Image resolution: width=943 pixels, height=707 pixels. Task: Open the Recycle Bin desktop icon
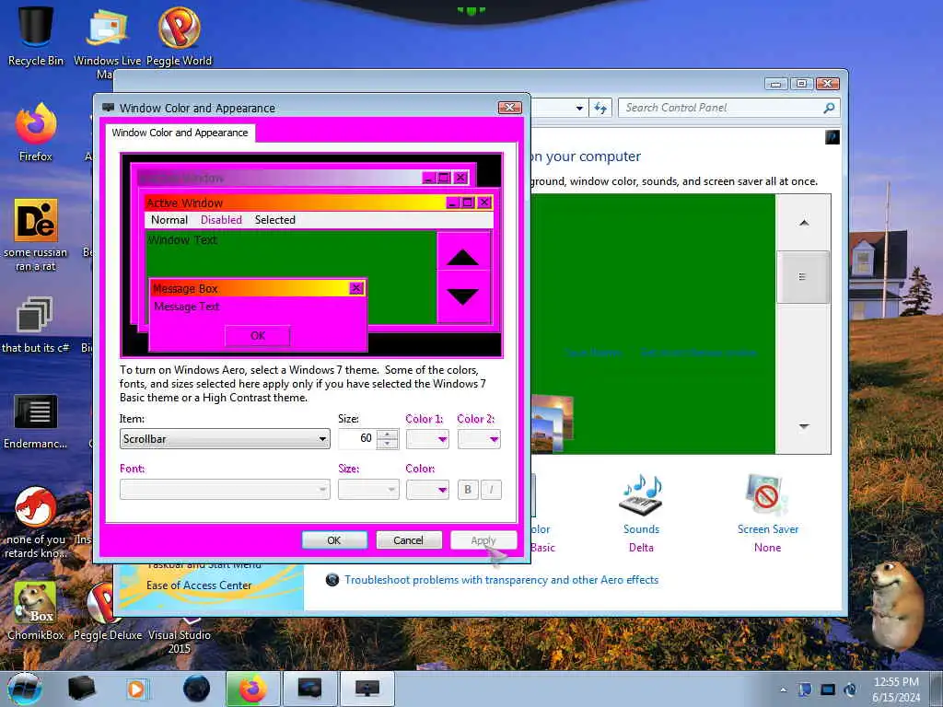pos(36,33)
